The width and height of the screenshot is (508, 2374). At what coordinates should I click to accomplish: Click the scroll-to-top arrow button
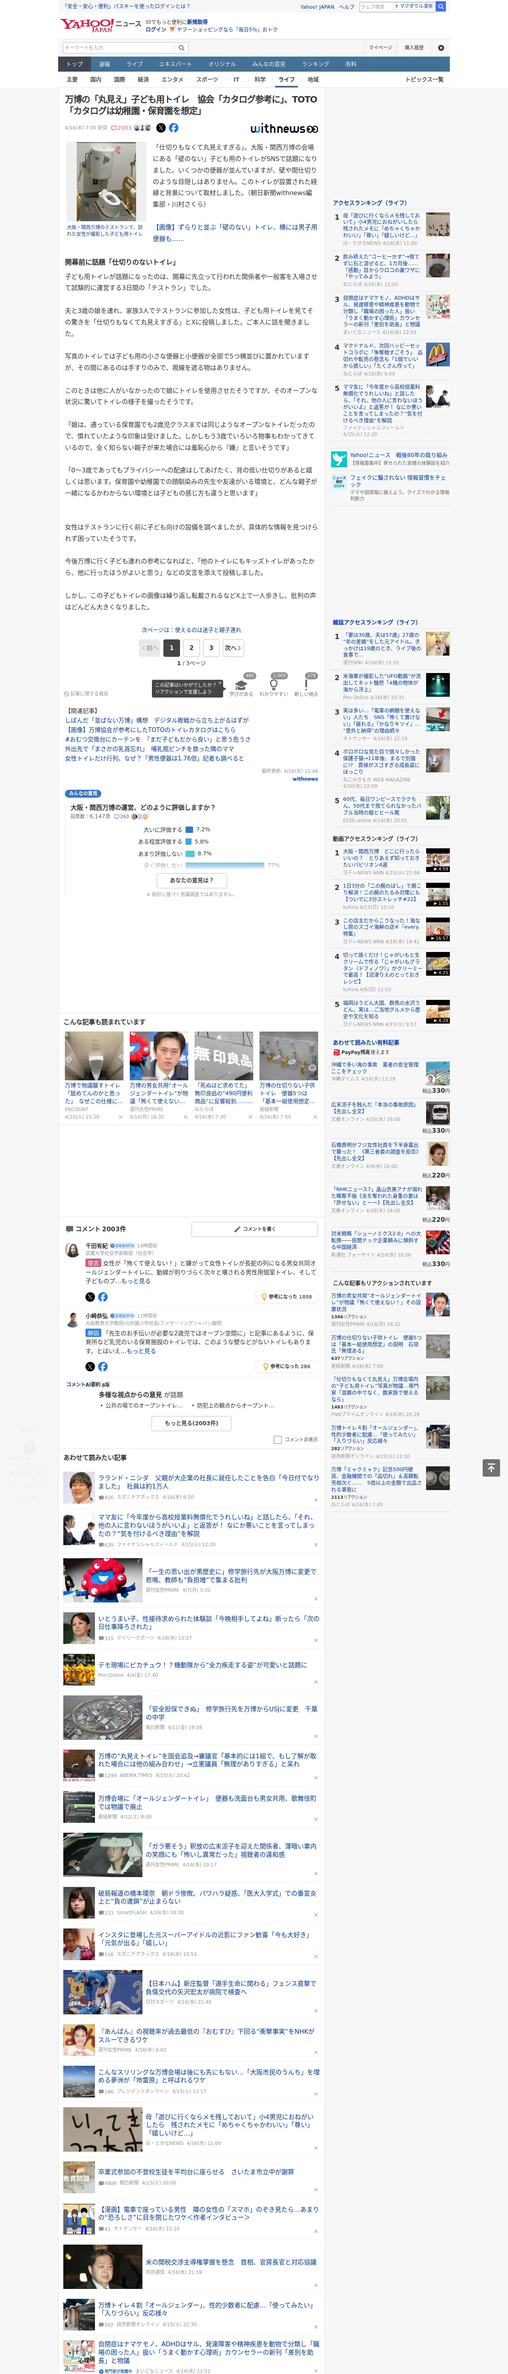pyautogui.click(x=491, y=1468)
